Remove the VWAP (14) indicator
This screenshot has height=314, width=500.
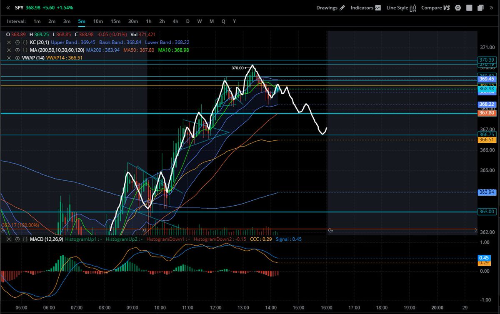9,58
